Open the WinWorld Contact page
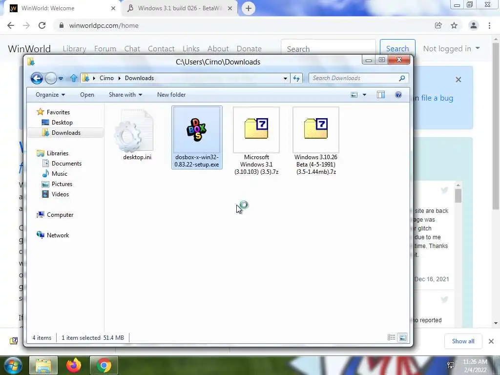Viewport: 500px width, 375px height. pos(161,49)
